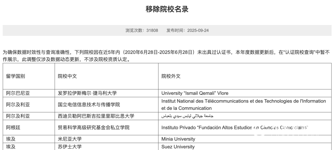Viewport: 334px width, 150px height.
Task: Click the intro paragraph about 认证院校查询
Action: tap(167, 55)
